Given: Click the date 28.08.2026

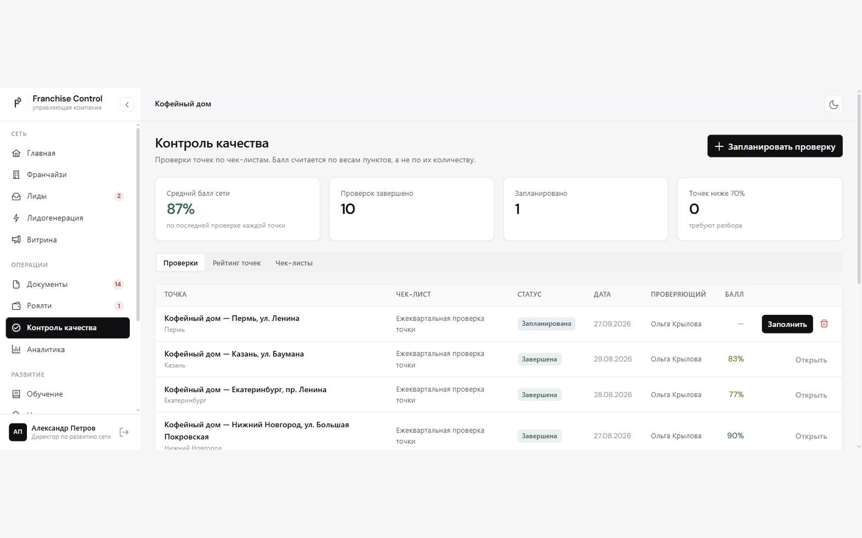Looking at the screenshot, I should [613, 395].
